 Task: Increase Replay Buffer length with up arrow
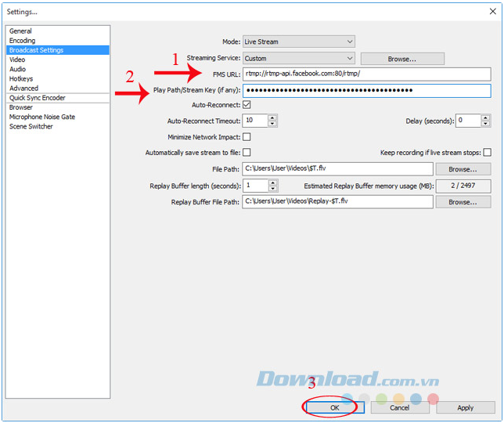[x=273, y=183]
